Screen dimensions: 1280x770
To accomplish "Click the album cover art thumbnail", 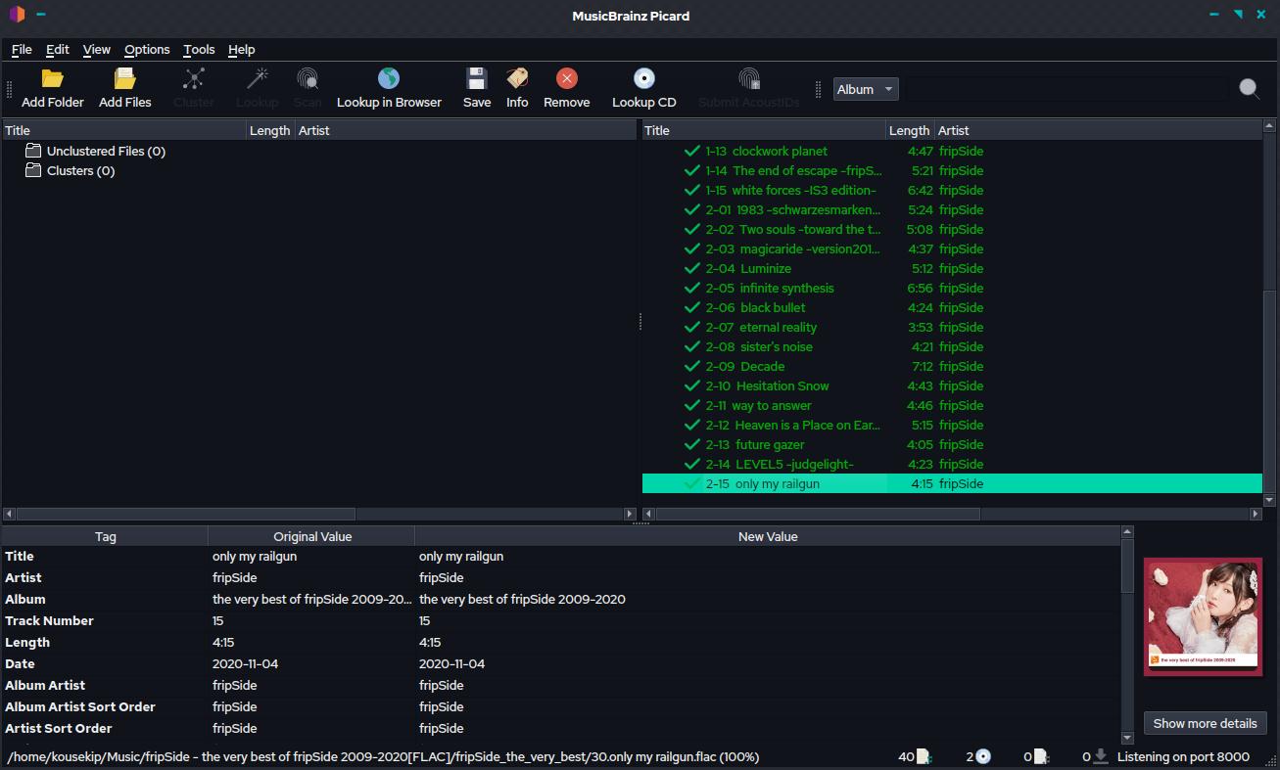I will pyautogui.click(x=1203, y=616).
